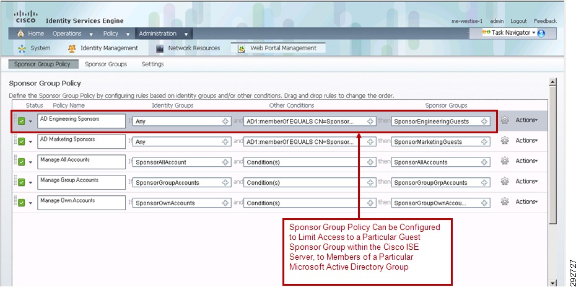Open Actions for Manage Own Accounts
The width and height of the screenshot is (576, 287).
pos(526,201)
